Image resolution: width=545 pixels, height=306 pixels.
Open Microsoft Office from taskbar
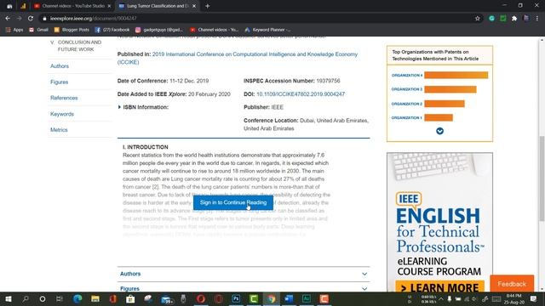point(112,298)
